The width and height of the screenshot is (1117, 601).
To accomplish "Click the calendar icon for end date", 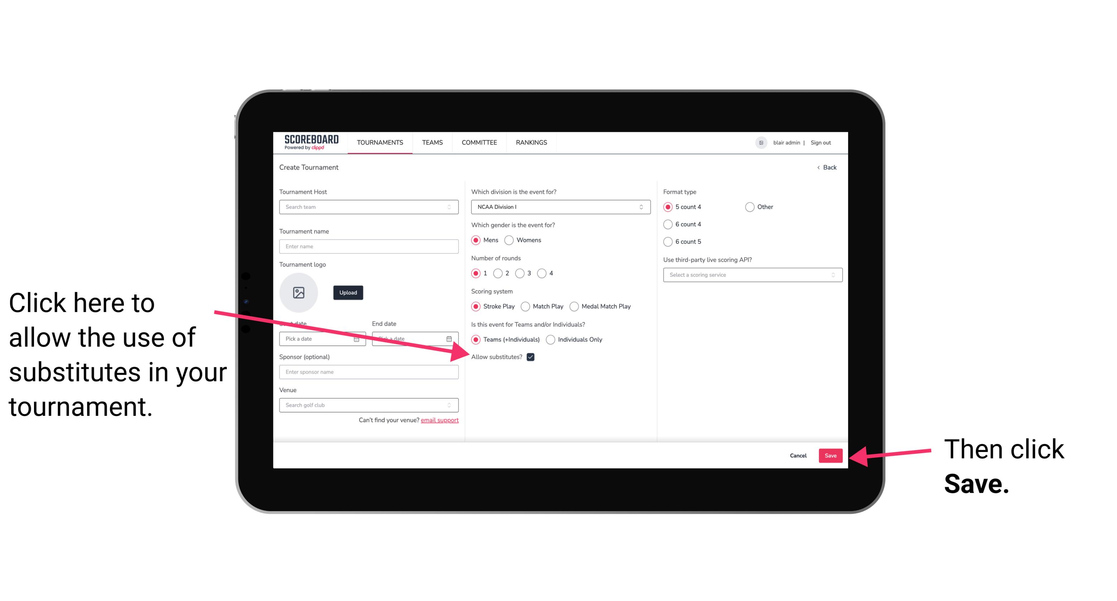I will tap(451, 338).
